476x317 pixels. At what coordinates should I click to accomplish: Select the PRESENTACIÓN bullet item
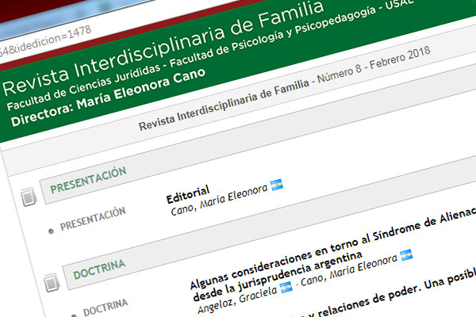tap(93, 219)
